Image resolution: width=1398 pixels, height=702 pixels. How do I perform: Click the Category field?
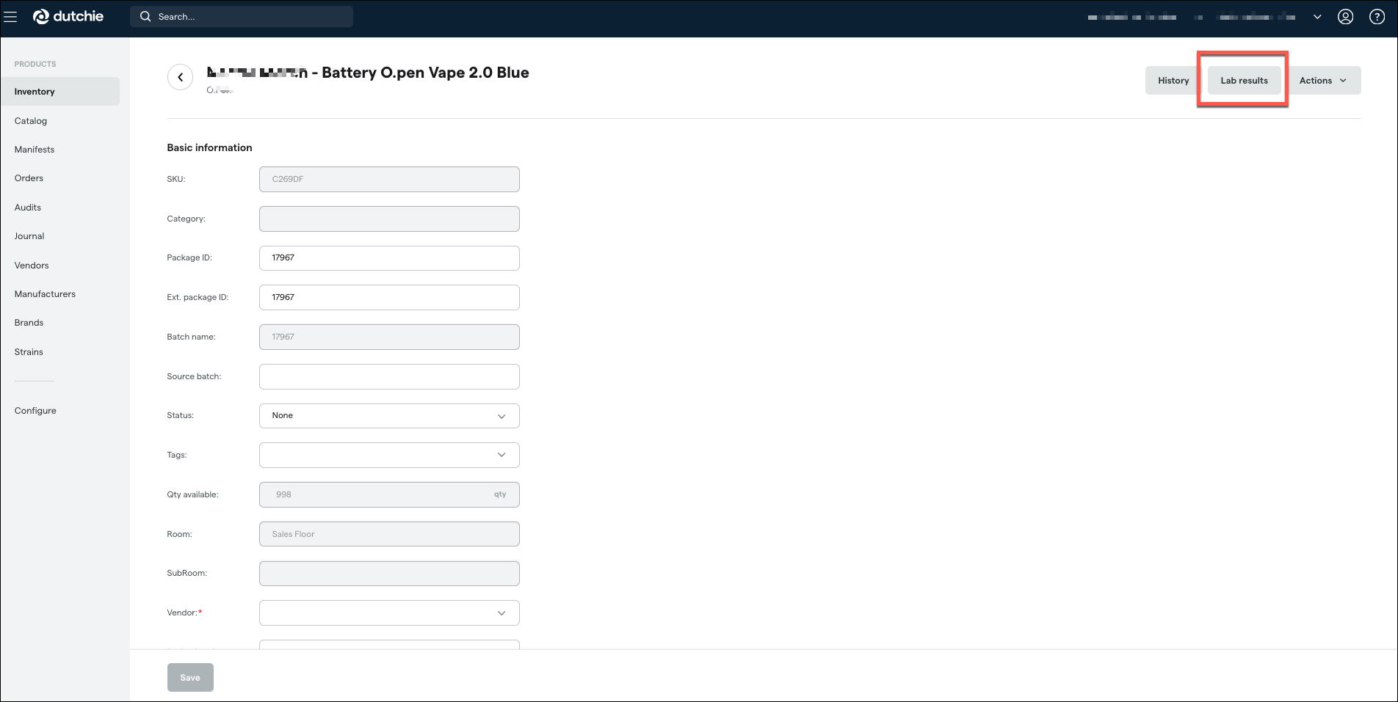[x=389, y=219]
